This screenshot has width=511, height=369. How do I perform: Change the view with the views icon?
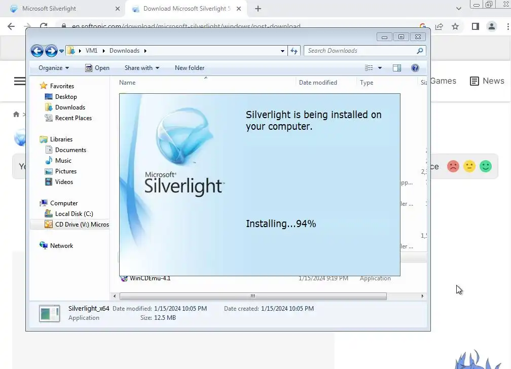click(x=369, y=68)
